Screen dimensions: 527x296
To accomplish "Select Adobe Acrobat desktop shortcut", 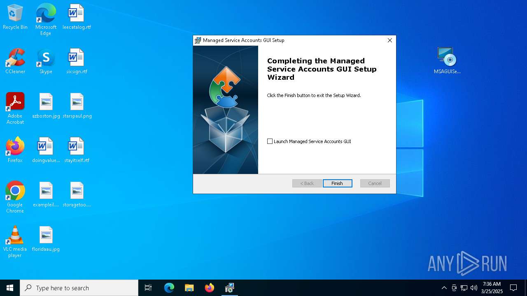I will [15, 109].
